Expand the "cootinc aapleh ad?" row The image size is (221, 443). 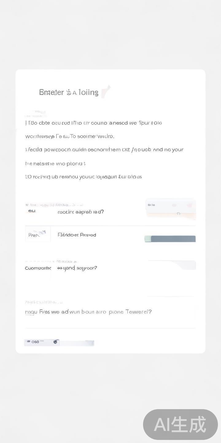click(81, 212)
